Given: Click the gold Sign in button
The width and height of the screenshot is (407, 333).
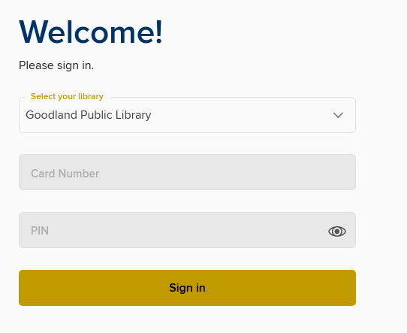Looking at the screenshot, I should coord(187,288).
